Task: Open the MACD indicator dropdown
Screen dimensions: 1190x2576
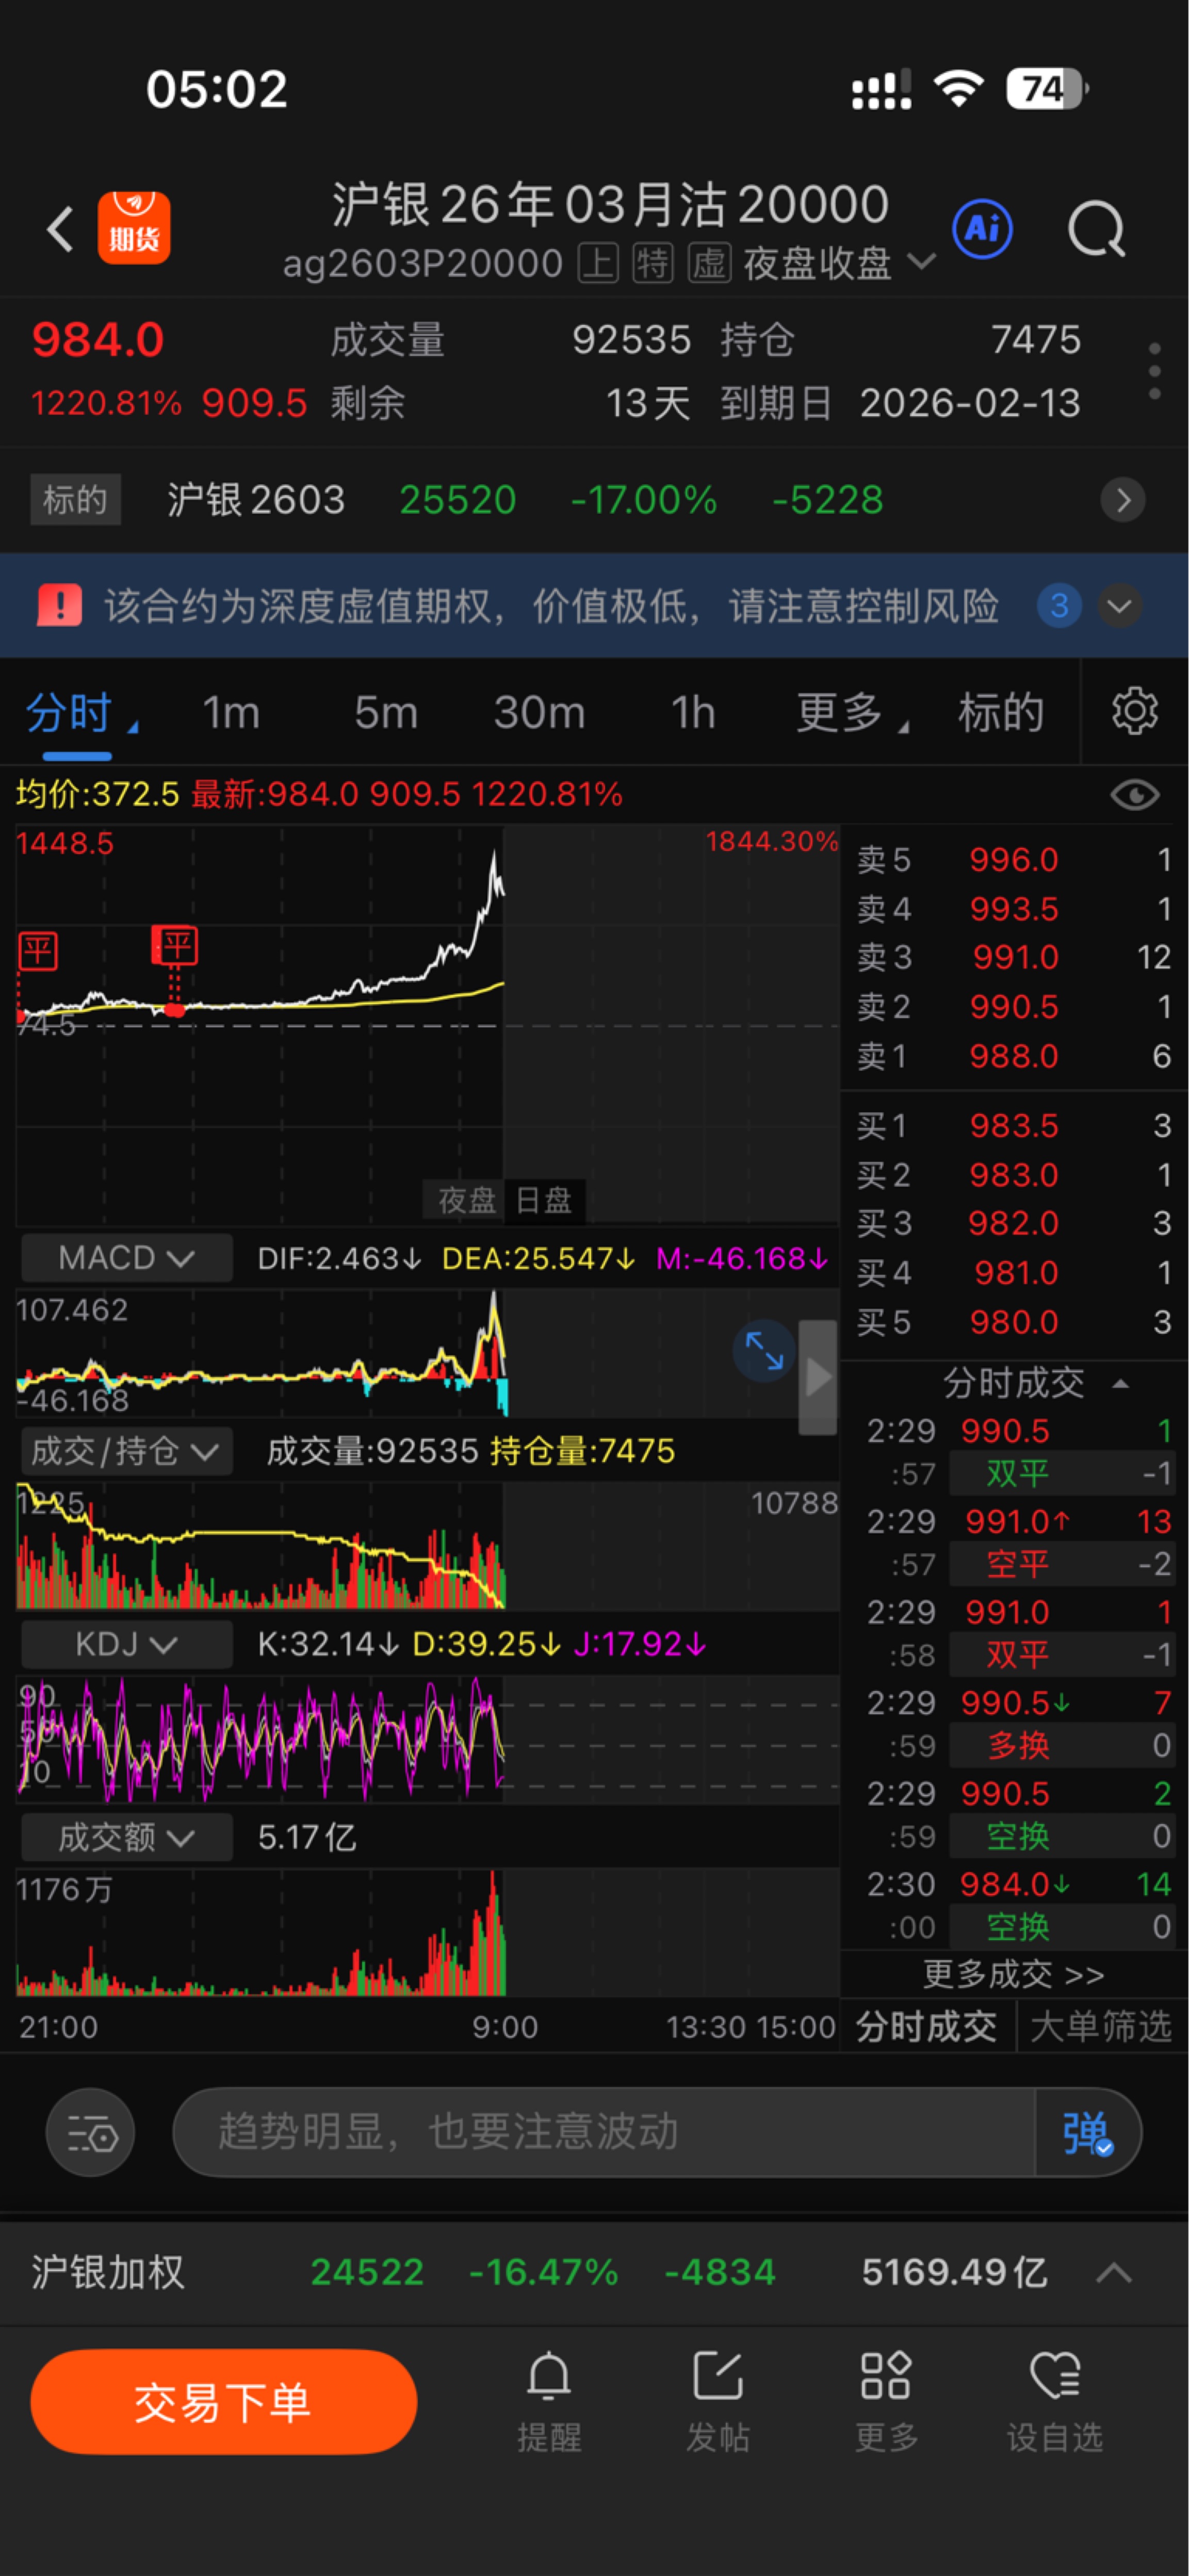Action: pyautogui.click(x=126, y=1258)
